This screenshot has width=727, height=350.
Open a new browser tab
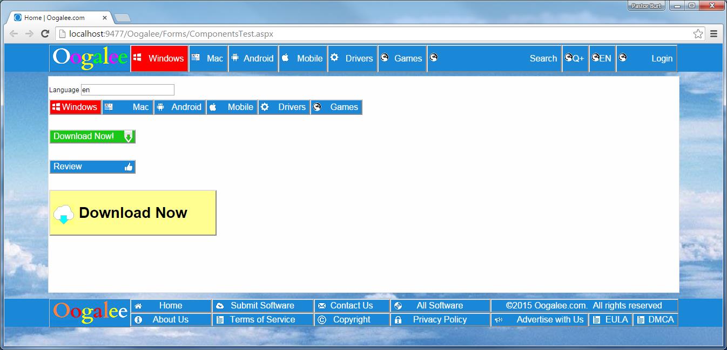pyautogui.click(x=122, y=18)
